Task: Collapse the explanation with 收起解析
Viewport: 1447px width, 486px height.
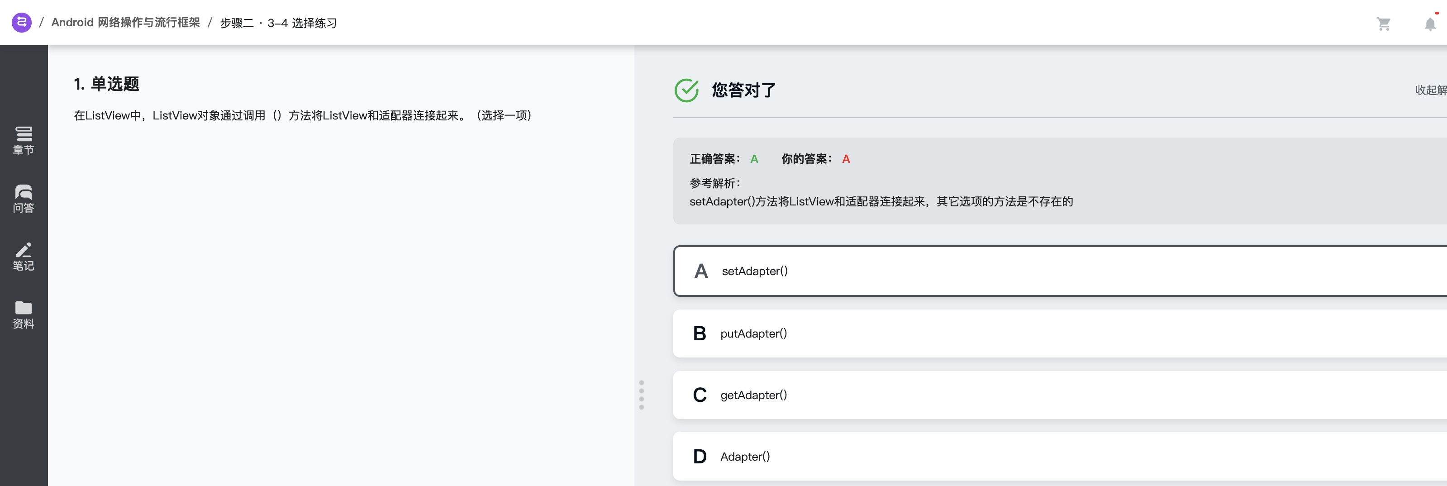Action: (1431, 90)
